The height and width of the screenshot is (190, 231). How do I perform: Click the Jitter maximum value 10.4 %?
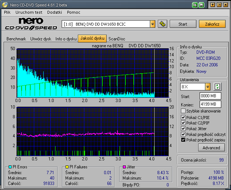click(x=163, y=178)
